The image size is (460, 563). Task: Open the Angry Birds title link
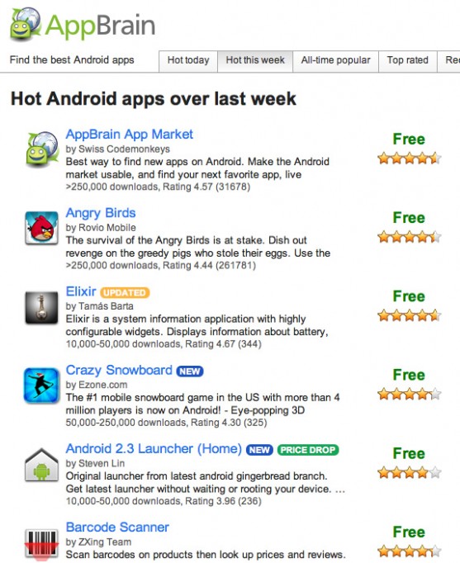point(101,212)
